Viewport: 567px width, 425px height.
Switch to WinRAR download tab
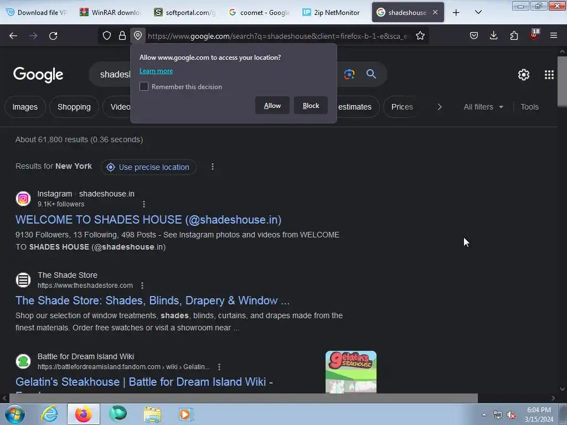[111, 13]
